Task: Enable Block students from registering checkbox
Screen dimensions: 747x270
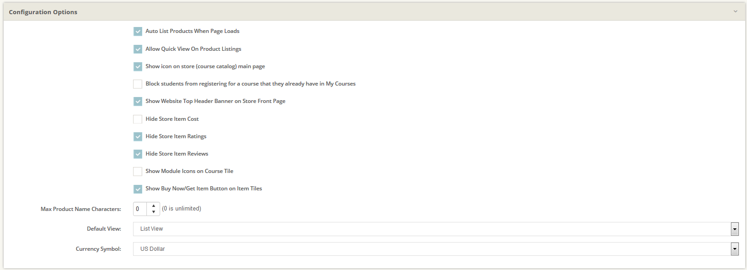Action: 138,84
